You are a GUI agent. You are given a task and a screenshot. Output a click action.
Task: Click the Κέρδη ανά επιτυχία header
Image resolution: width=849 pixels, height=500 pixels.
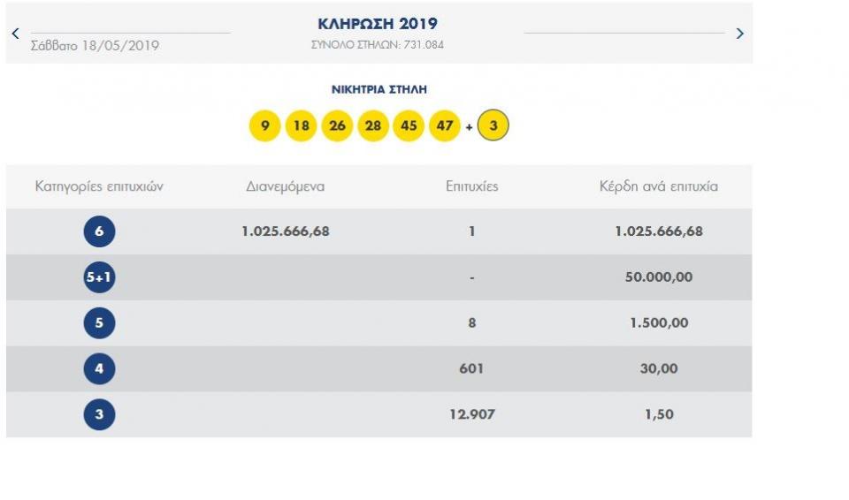(x=659, y=186)
